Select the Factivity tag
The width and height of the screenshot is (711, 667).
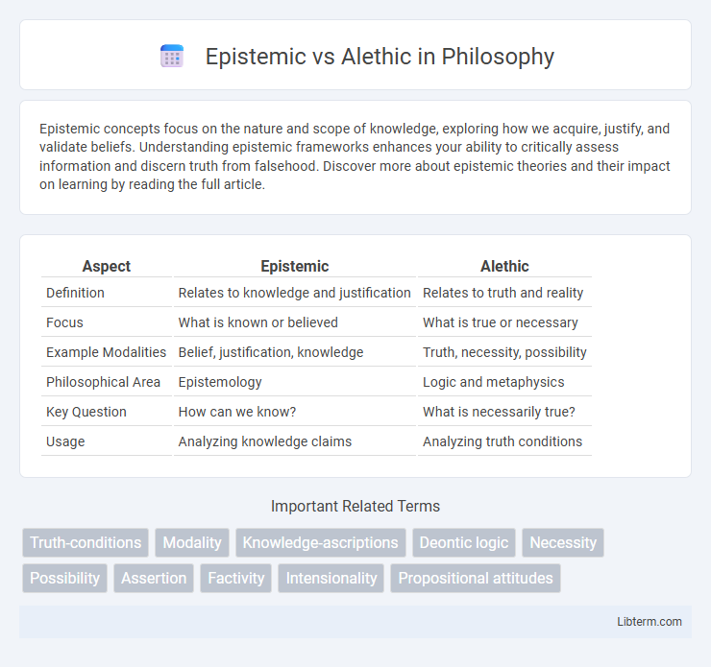point(235,579)
